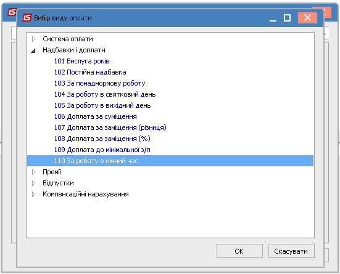Viewport: 340px width, 274px height.
Task: Confirm selection with OK button
Action: pyautogui.click(x=239, y=251)
